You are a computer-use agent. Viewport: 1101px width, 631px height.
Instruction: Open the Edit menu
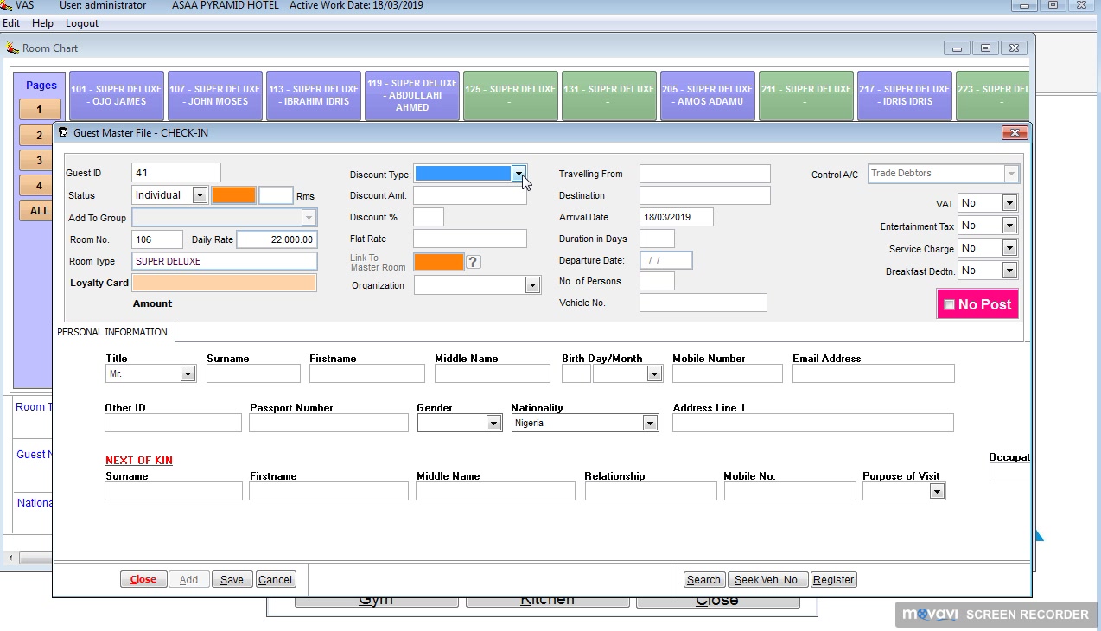[11, 23]
